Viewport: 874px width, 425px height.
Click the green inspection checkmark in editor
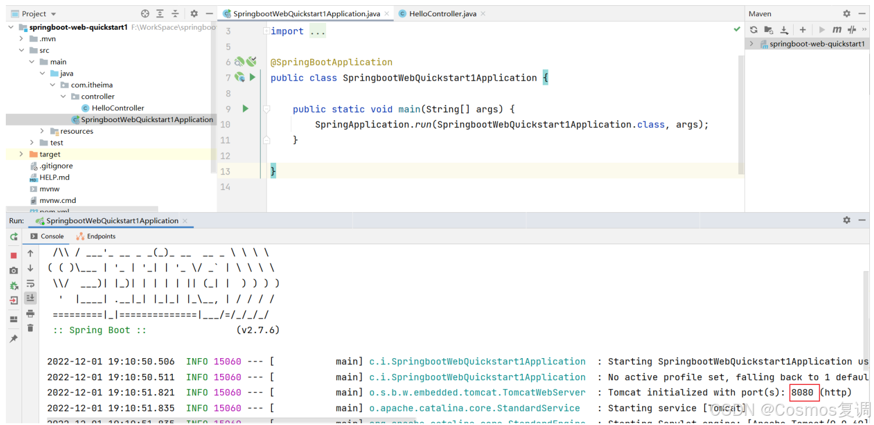click(737, 30)
